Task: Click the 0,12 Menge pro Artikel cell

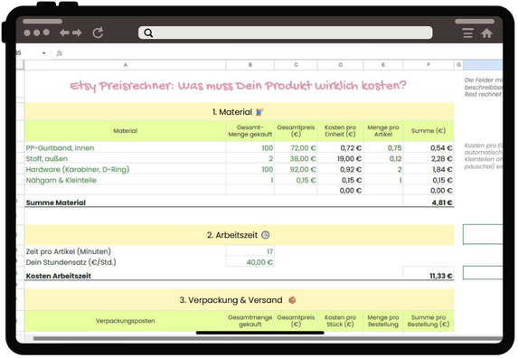Action: pos(383,159)
